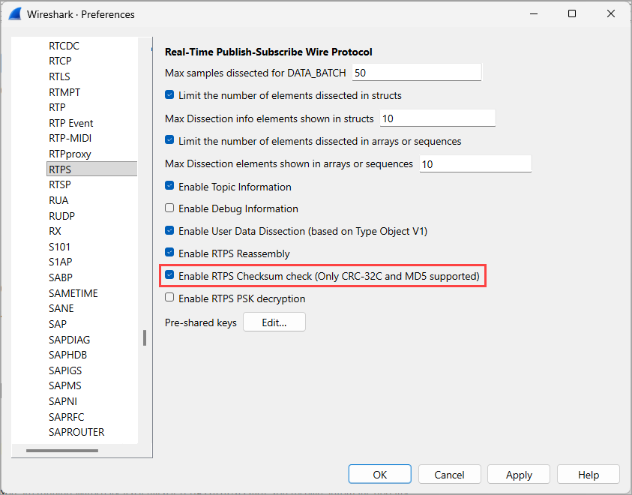632x495 pixels.
Task: Select SAPHDB protocol entry
Action: pos(67,355)
